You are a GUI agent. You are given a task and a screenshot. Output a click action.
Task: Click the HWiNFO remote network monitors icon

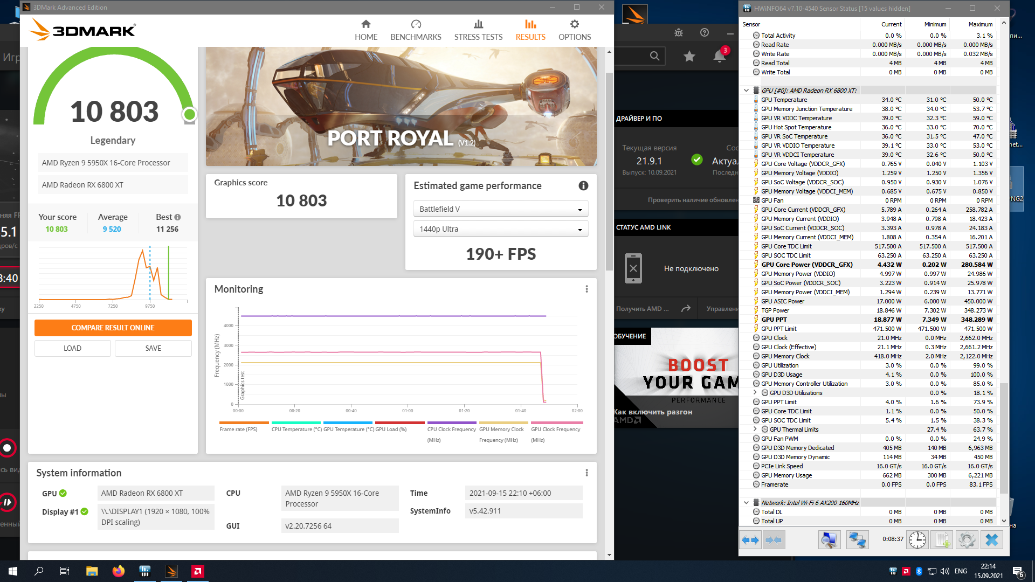(x=857, y=540)
